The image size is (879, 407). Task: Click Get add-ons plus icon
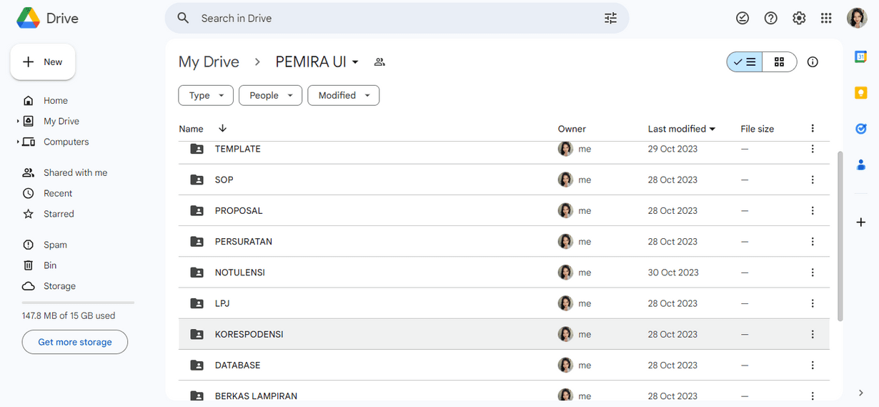pyautogui.click(x=861, y=222)
